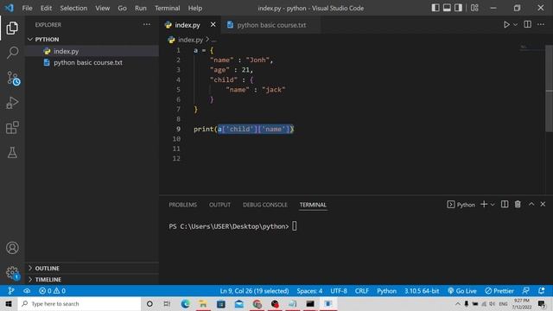This screenshot has width=553, height=311.
Task: Expand the OUTLINE section
Action: point(92,268)
